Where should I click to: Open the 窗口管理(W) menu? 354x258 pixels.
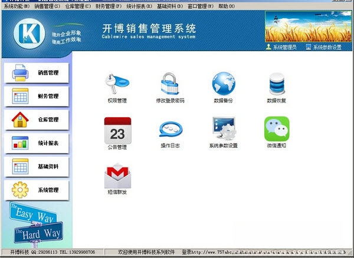201,6
